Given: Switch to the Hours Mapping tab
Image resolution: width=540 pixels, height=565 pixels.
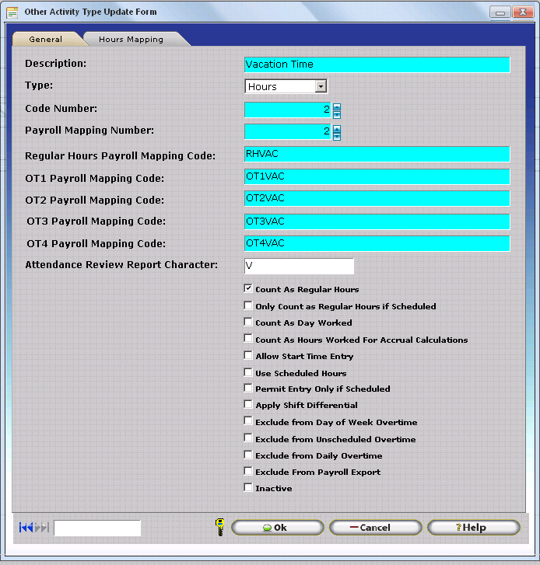Looking at the screenshot, I should 131,39.
